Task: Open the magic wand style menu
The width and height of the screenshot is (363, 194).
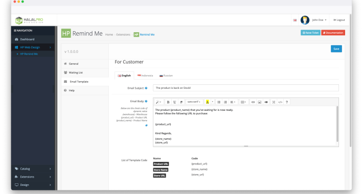Action: [x=158, y=102]
